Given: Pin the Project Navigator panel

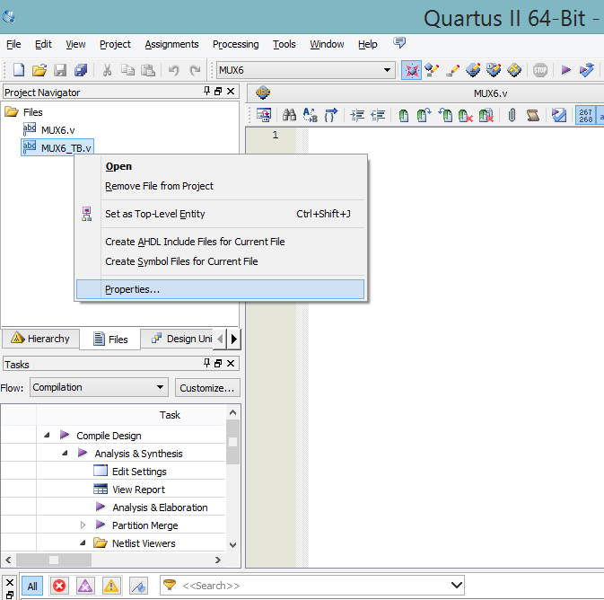Looking at the screenshot, I should point(206,91).
